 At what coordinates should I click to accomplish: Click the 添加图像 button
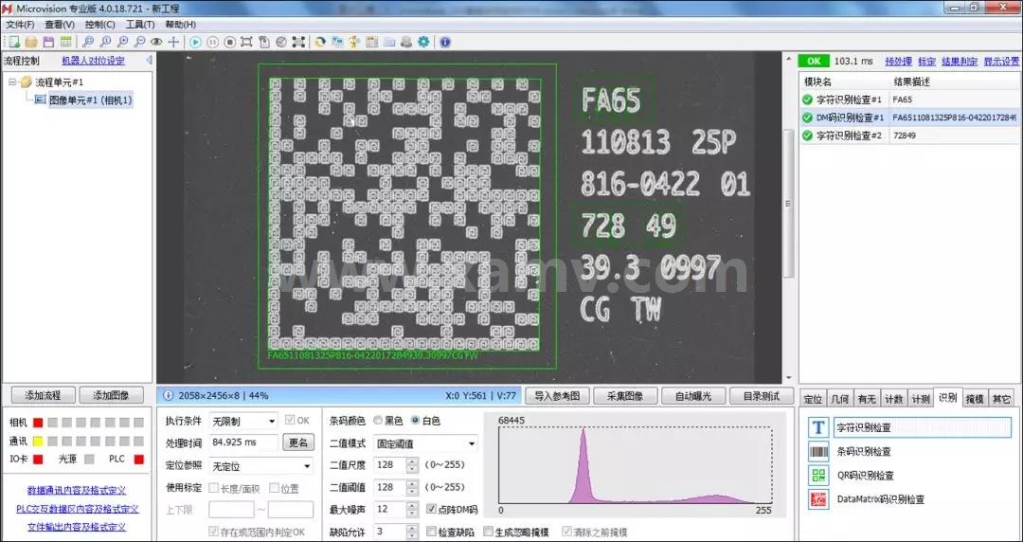pos(111,395)
